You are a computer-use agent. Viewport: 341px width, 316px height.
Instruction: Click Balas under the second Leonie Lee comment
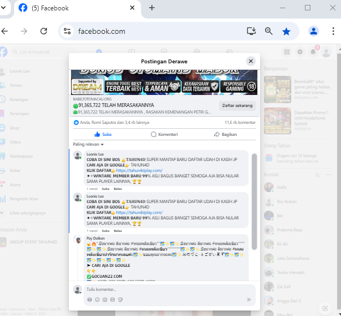[x=118, y=231]
